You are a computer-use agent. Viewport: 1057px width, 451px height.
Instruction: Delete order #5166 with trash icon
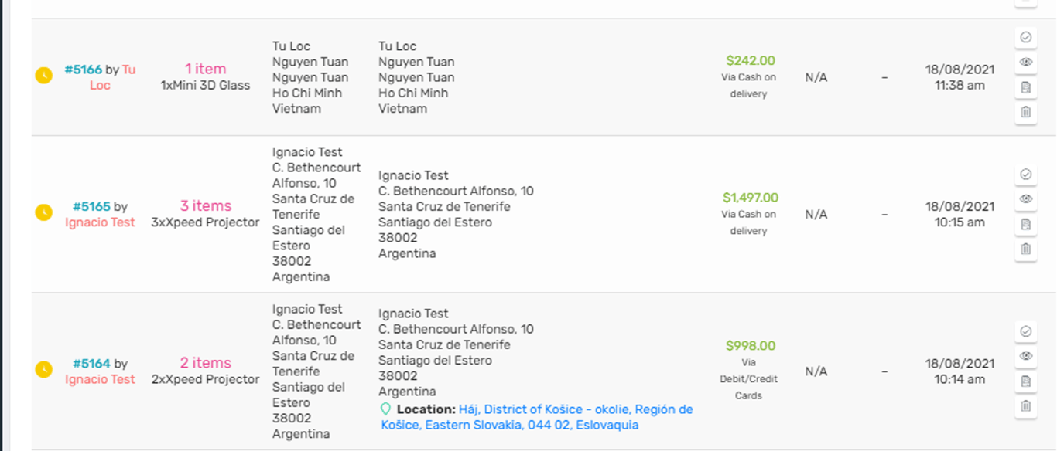[1026, 112]
